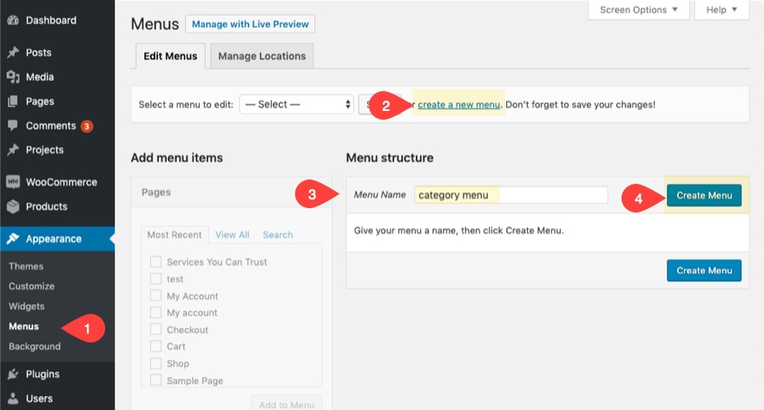
Task: Follow the 'create a new menu' link
Action: click(458, 105)
